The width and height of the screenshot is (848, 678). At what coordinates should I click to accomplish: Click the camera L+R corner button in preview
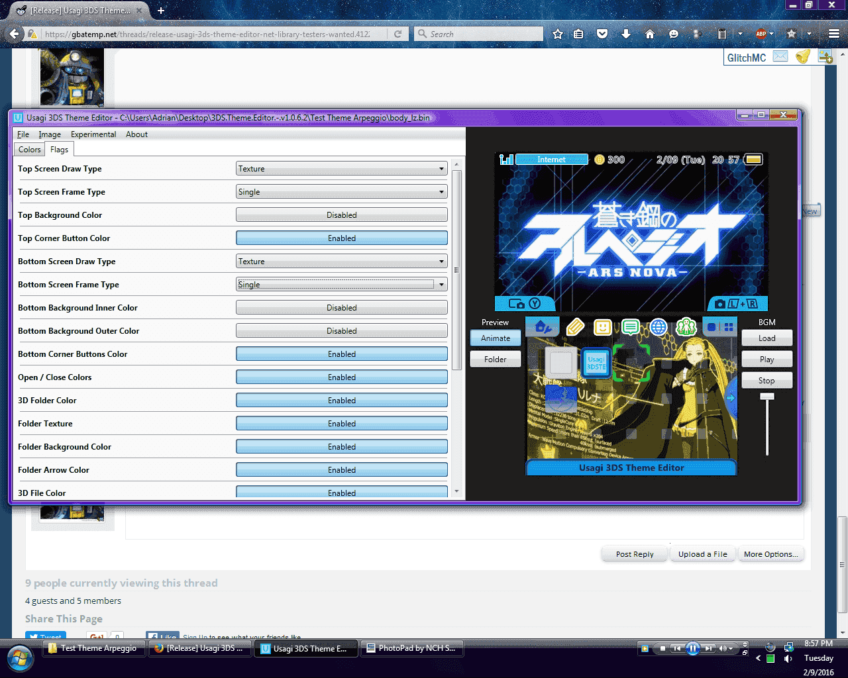click(737, 303)
